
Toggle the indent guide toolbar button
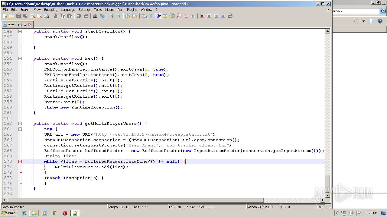pyautogui.click(x=158, y=16)
